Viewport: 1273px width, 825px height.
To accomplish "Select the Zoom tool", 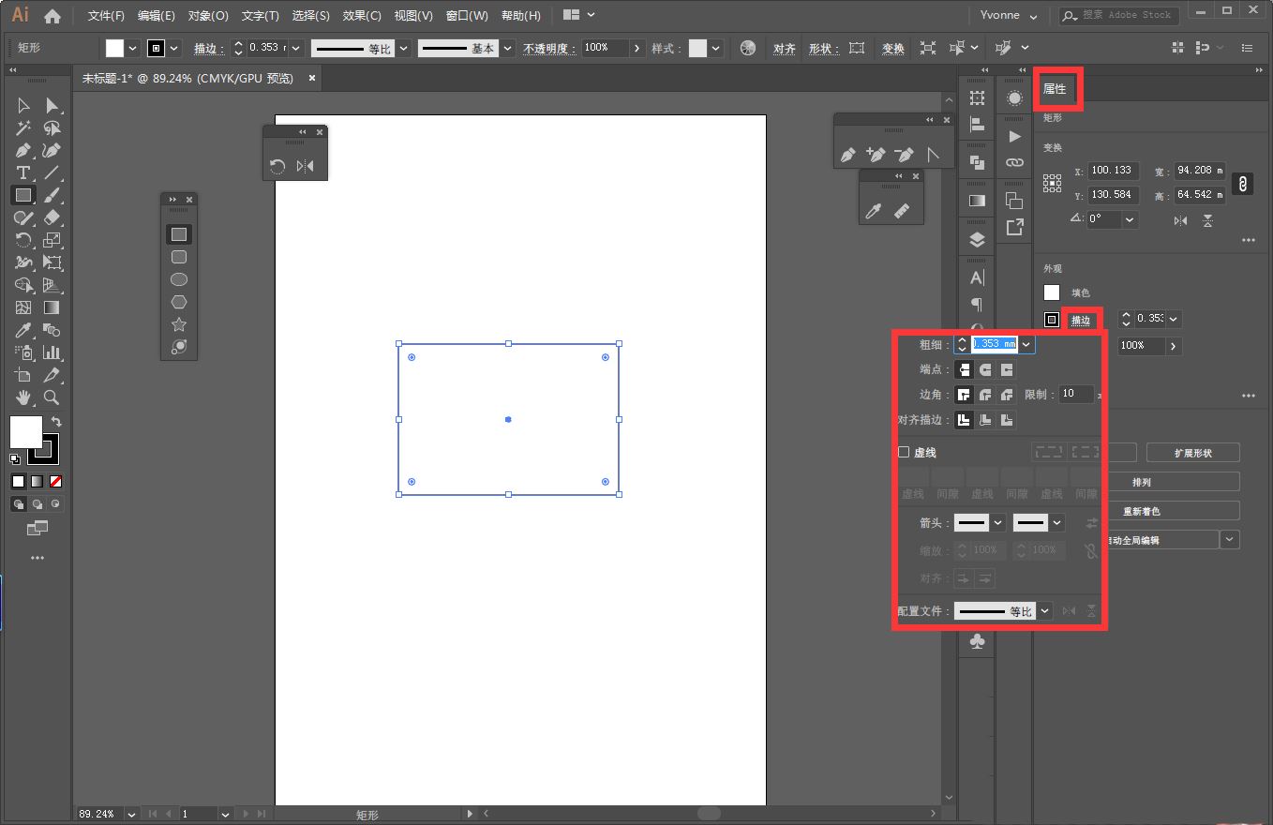I will (x=52, y=397).
